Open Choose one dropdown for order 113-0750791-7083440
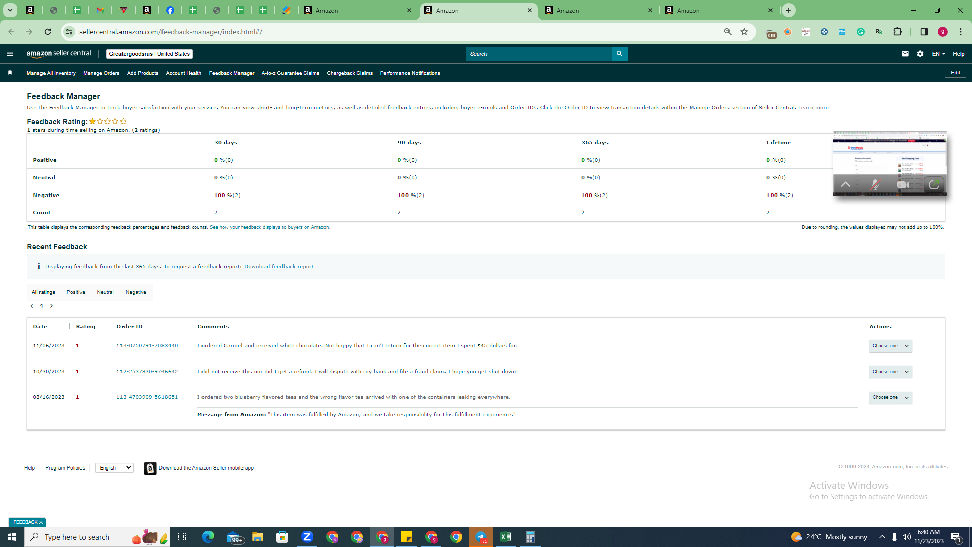This screenshot has width=972, height=547. click(890, 346)
